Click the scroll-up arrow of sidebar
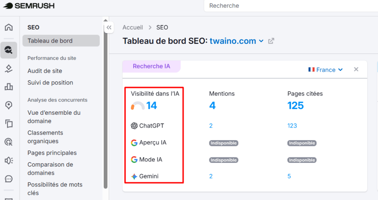This screenshot has width=378, height=200. click(x=106, y=20)
